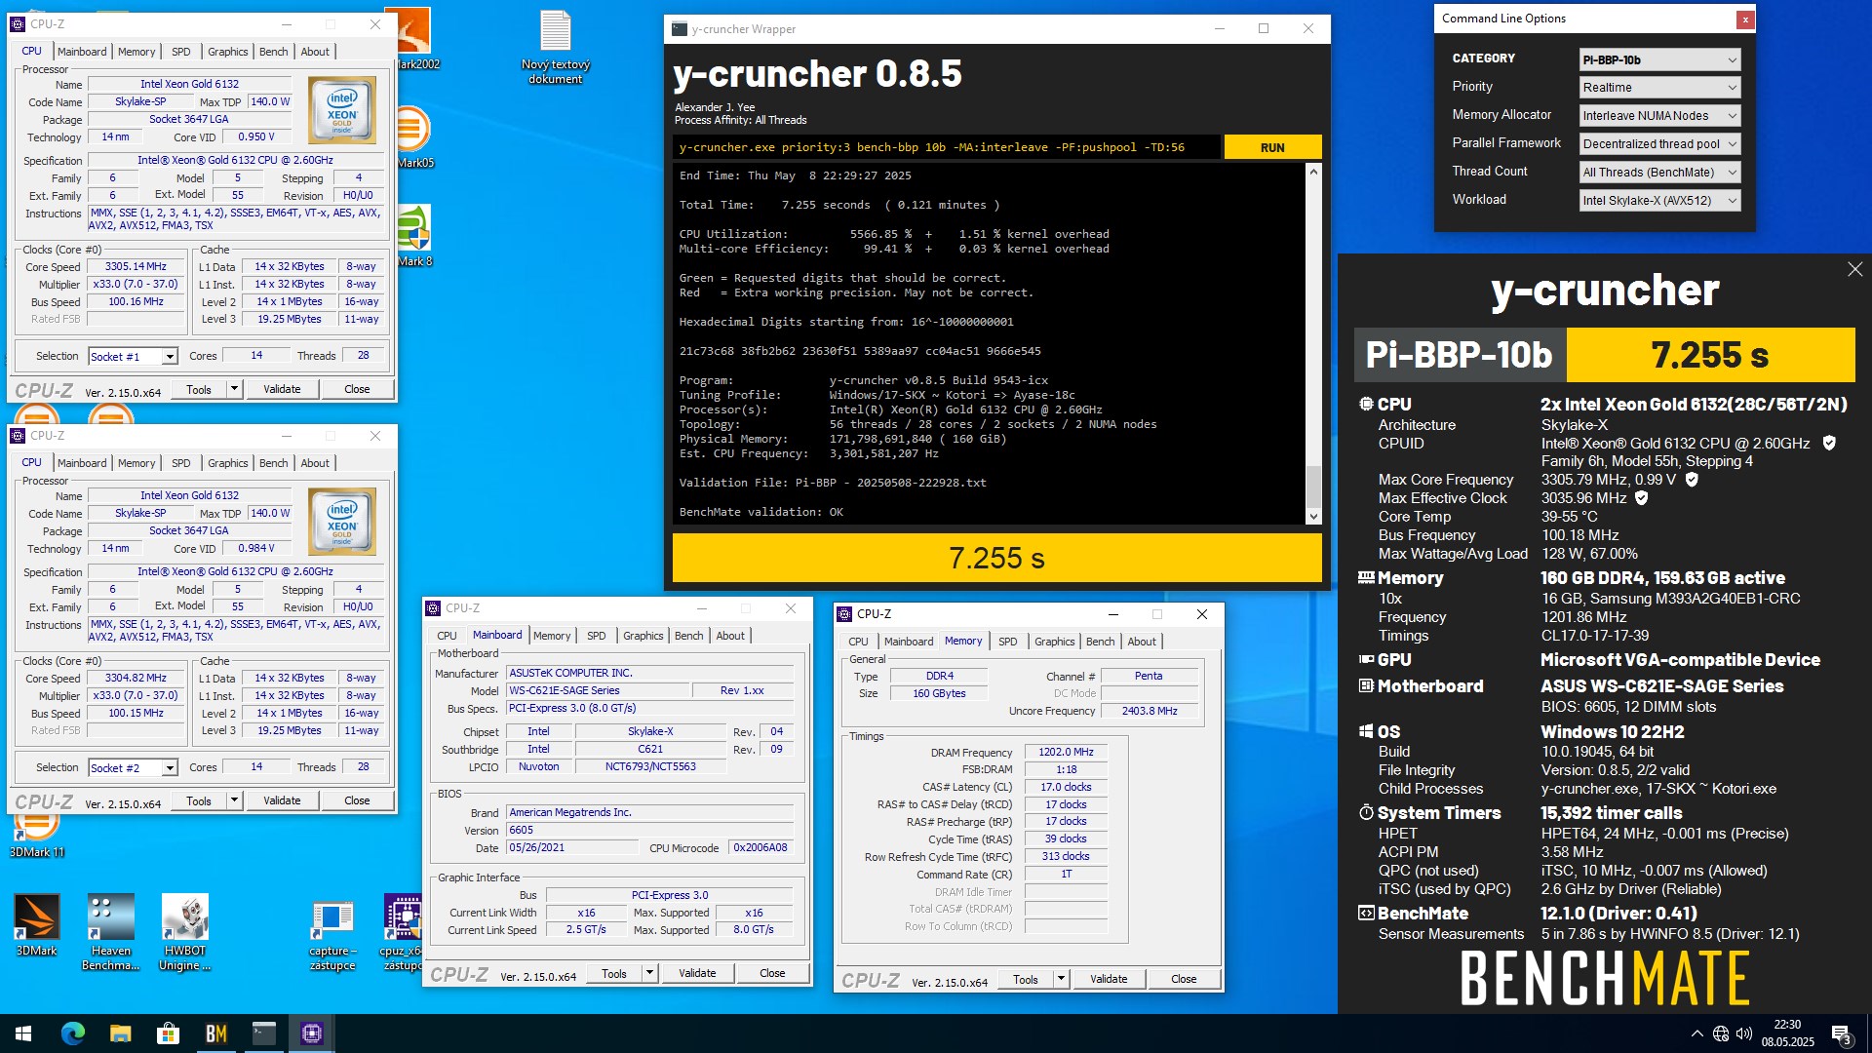This screenshot has width=1872, height=1053.
Task: Click the CPU Microcode 0x2006A08 value
Action: point(760,847)
